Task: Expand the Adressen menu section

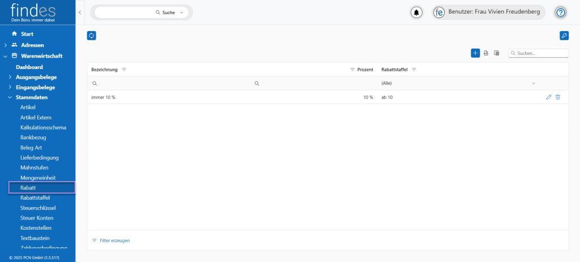Action: [6, 45]
